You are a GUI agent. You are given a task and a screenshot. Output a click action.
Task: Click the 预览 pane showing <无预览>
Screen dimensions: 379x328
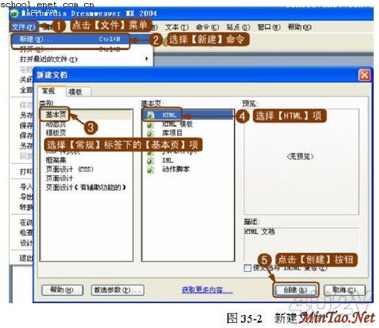tap(301, 161)
